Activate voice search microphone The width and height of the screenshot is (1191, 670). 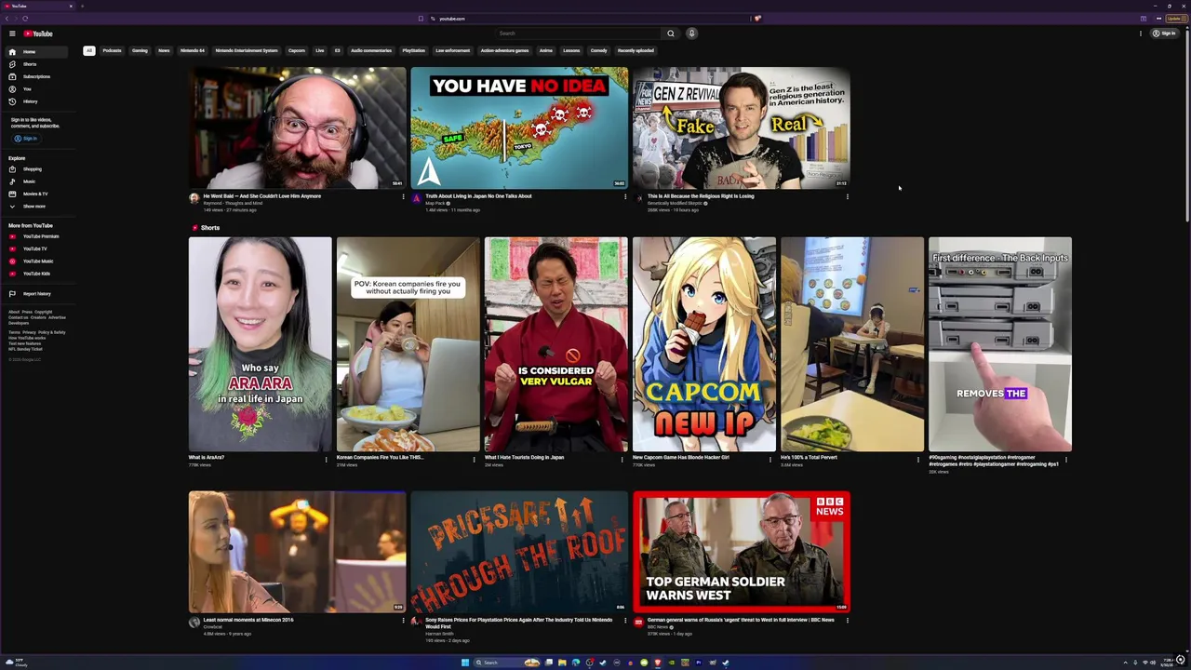(x=691, y=33)
